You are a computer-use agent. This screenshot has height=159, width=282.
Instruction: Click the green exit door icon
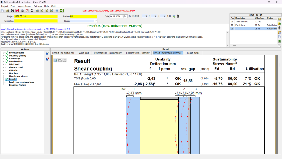click(62, 11)
